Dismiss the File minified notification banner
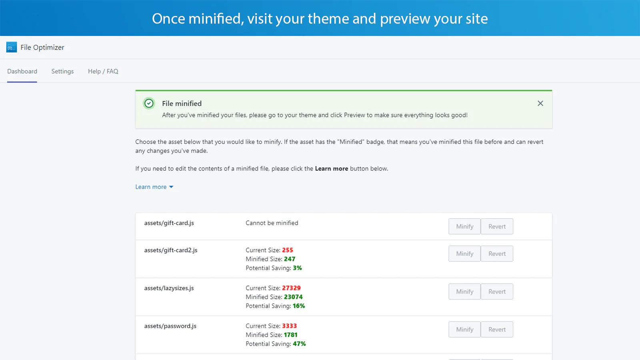Image resolution: width=640 pixels, height=360 pixels. click(540, 103)
